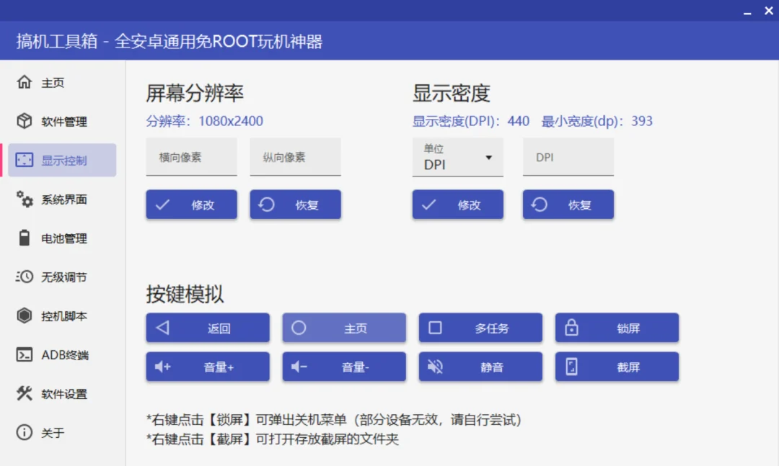
Task: Click the 软件管理 package icon in sidebar
Action: [x=22, y=121]
